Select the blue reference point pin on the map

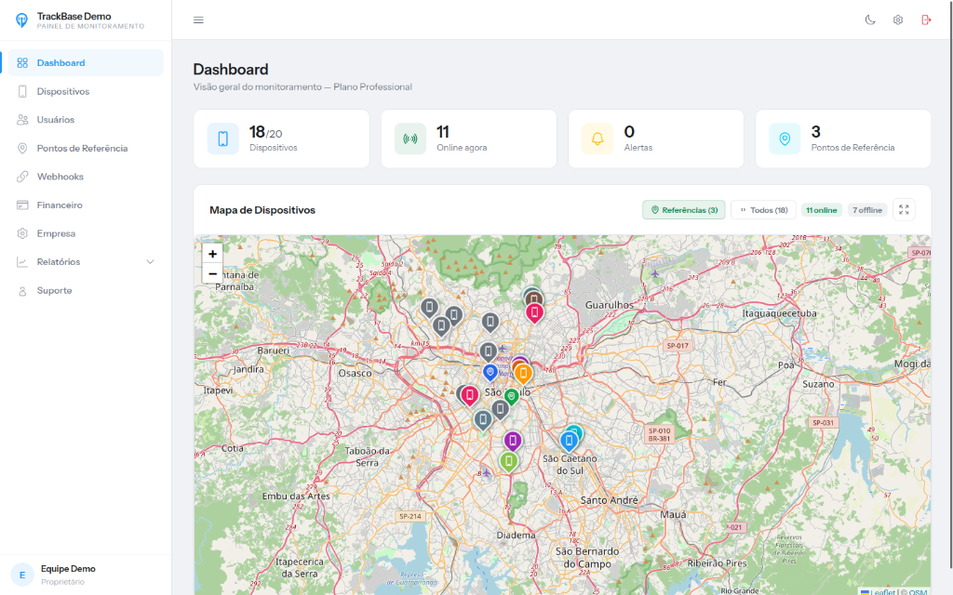click(490, 372)
